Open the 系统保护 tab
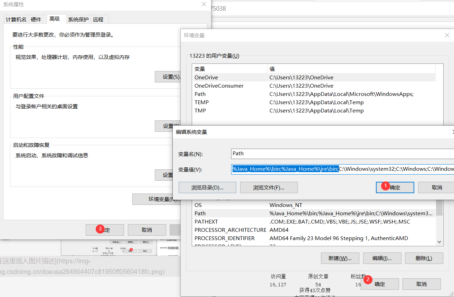This screenshot has height=297, width=454. click(x=78, y=19)
